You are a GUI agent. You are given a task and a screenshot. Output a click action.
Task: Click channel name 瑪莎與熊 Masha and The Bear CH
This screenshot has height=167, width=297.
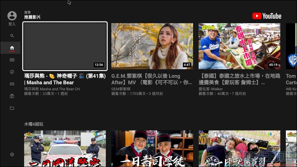click(52, 89)
